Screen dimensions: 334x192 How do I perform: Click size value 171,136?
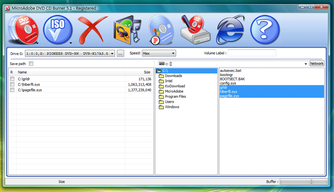tap(145, 79)
